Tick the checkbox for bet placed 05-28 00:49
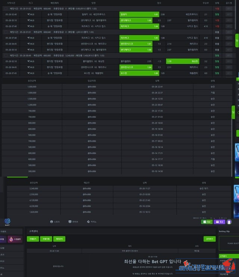 [6, 55]
